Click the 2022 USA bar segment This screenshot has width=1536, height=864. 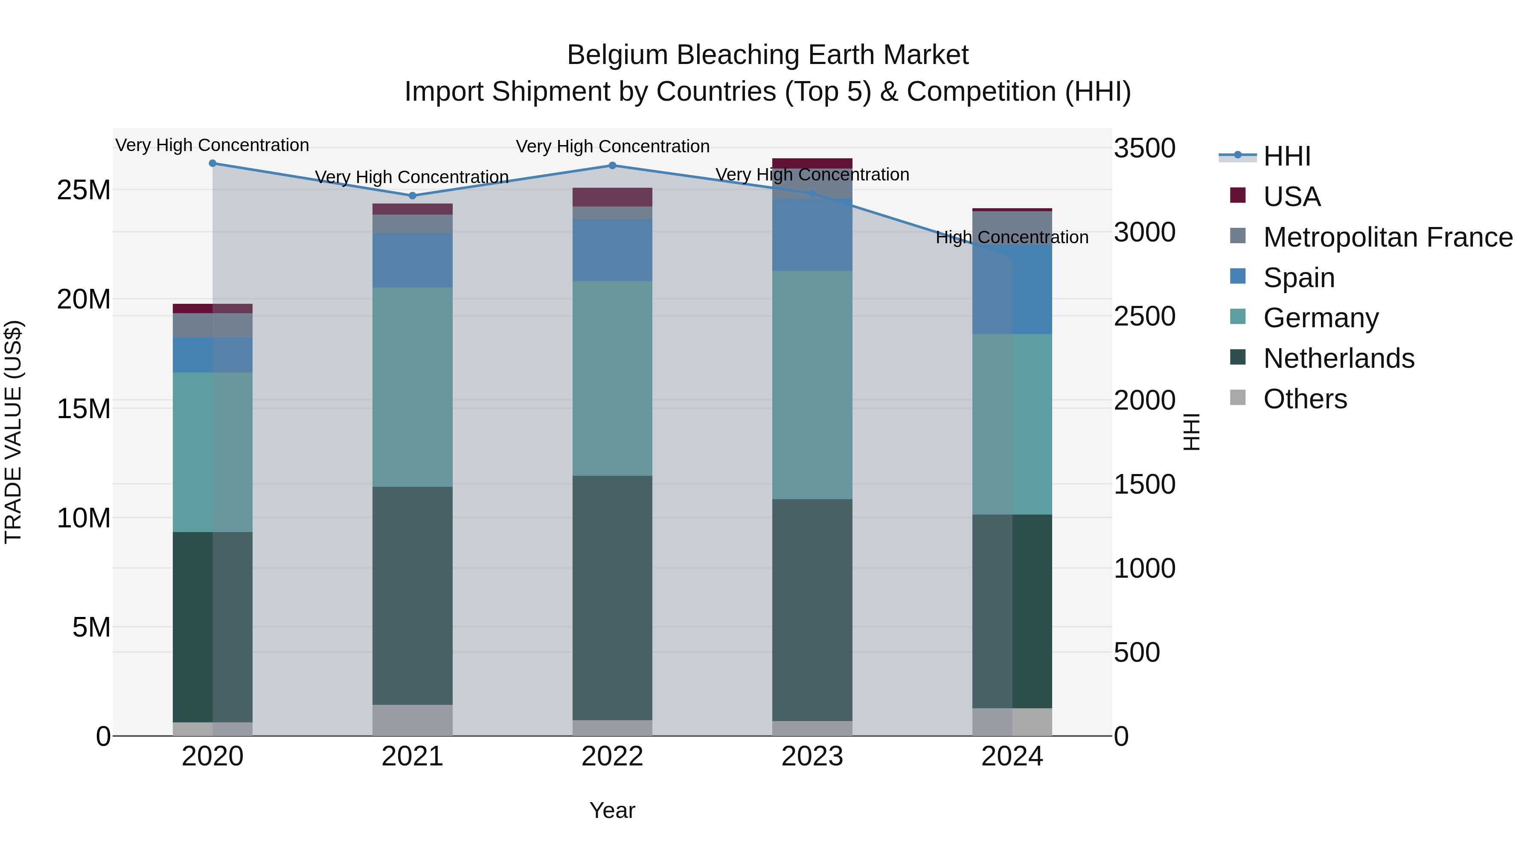pos(612,198)
